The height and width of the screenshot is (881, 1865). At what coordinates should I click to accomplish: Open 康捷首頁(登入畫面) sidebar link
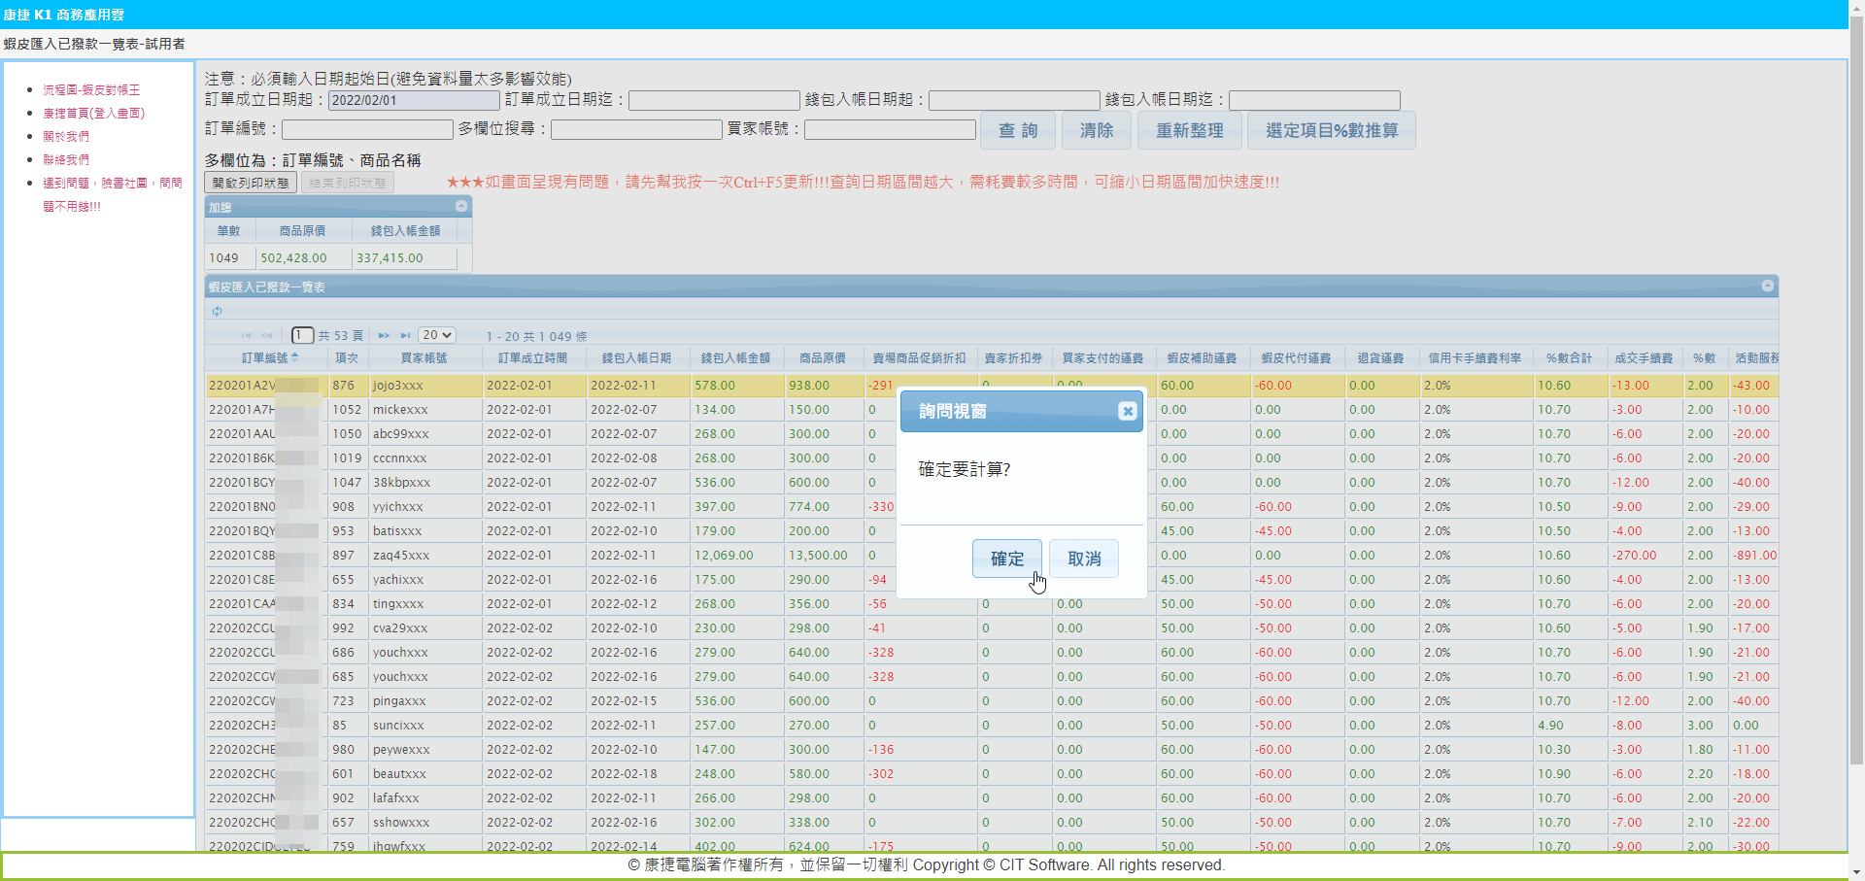tap(93, 113)
